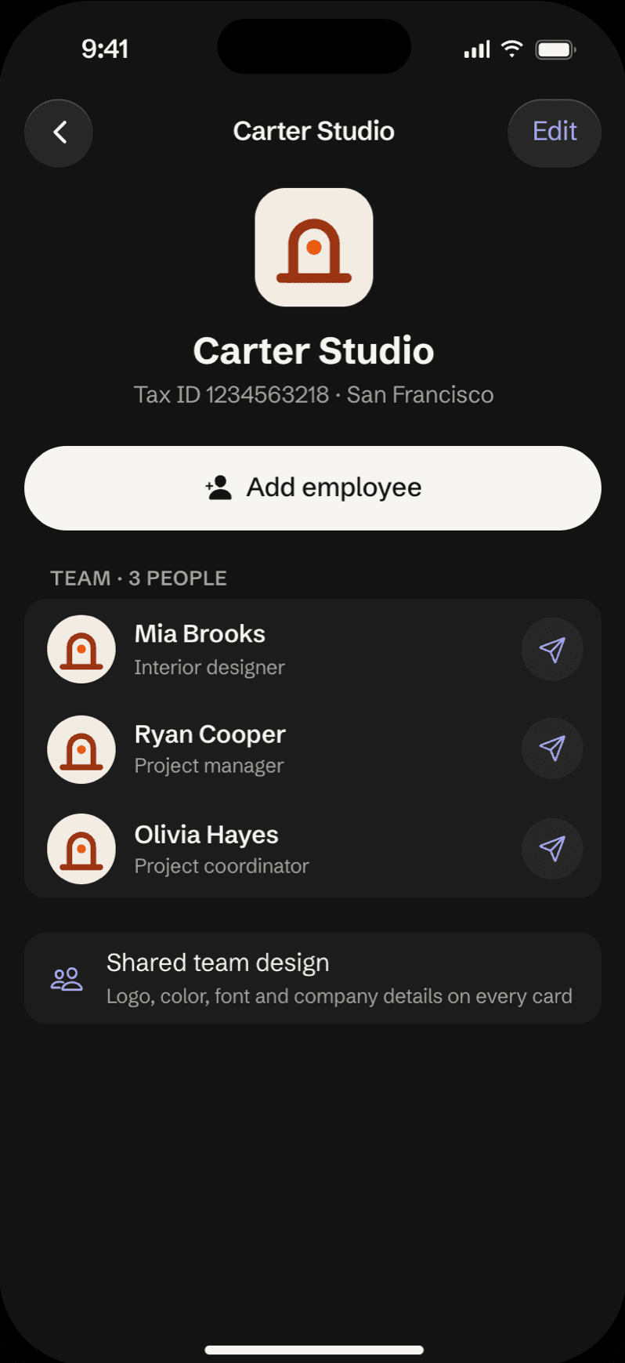Open the Shared team design card
Screen dimensions: 625x1363
pos(312,977)
